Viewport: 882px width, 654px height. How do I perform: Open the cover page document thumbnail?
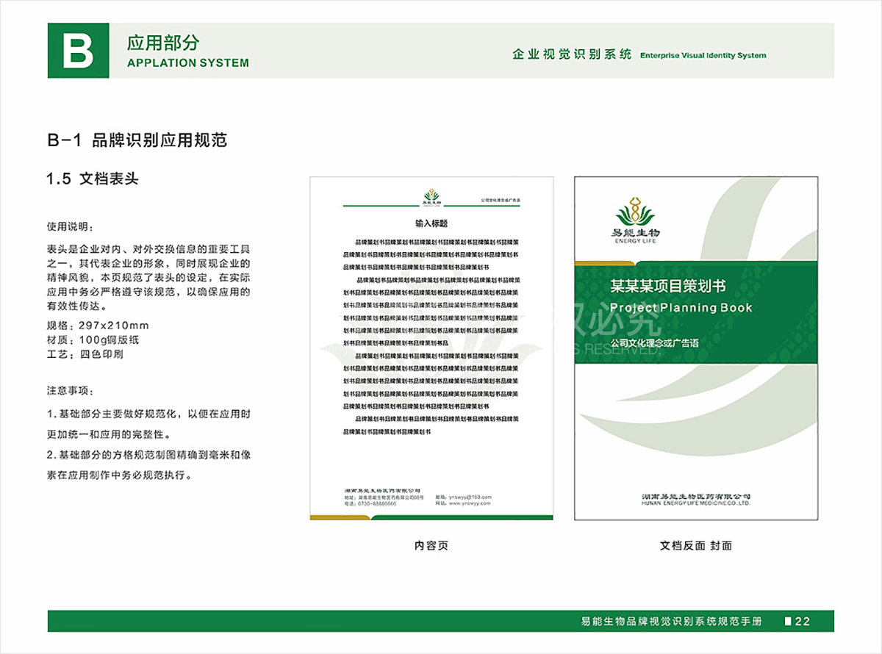[x=695, y=348]
